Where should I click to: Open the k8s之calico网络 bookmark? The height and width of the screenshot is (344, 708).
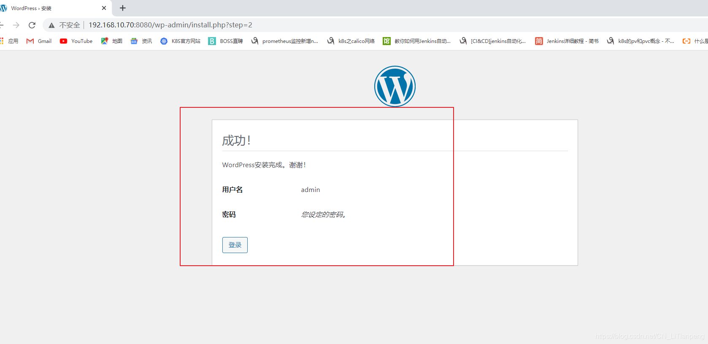point(351,41)
